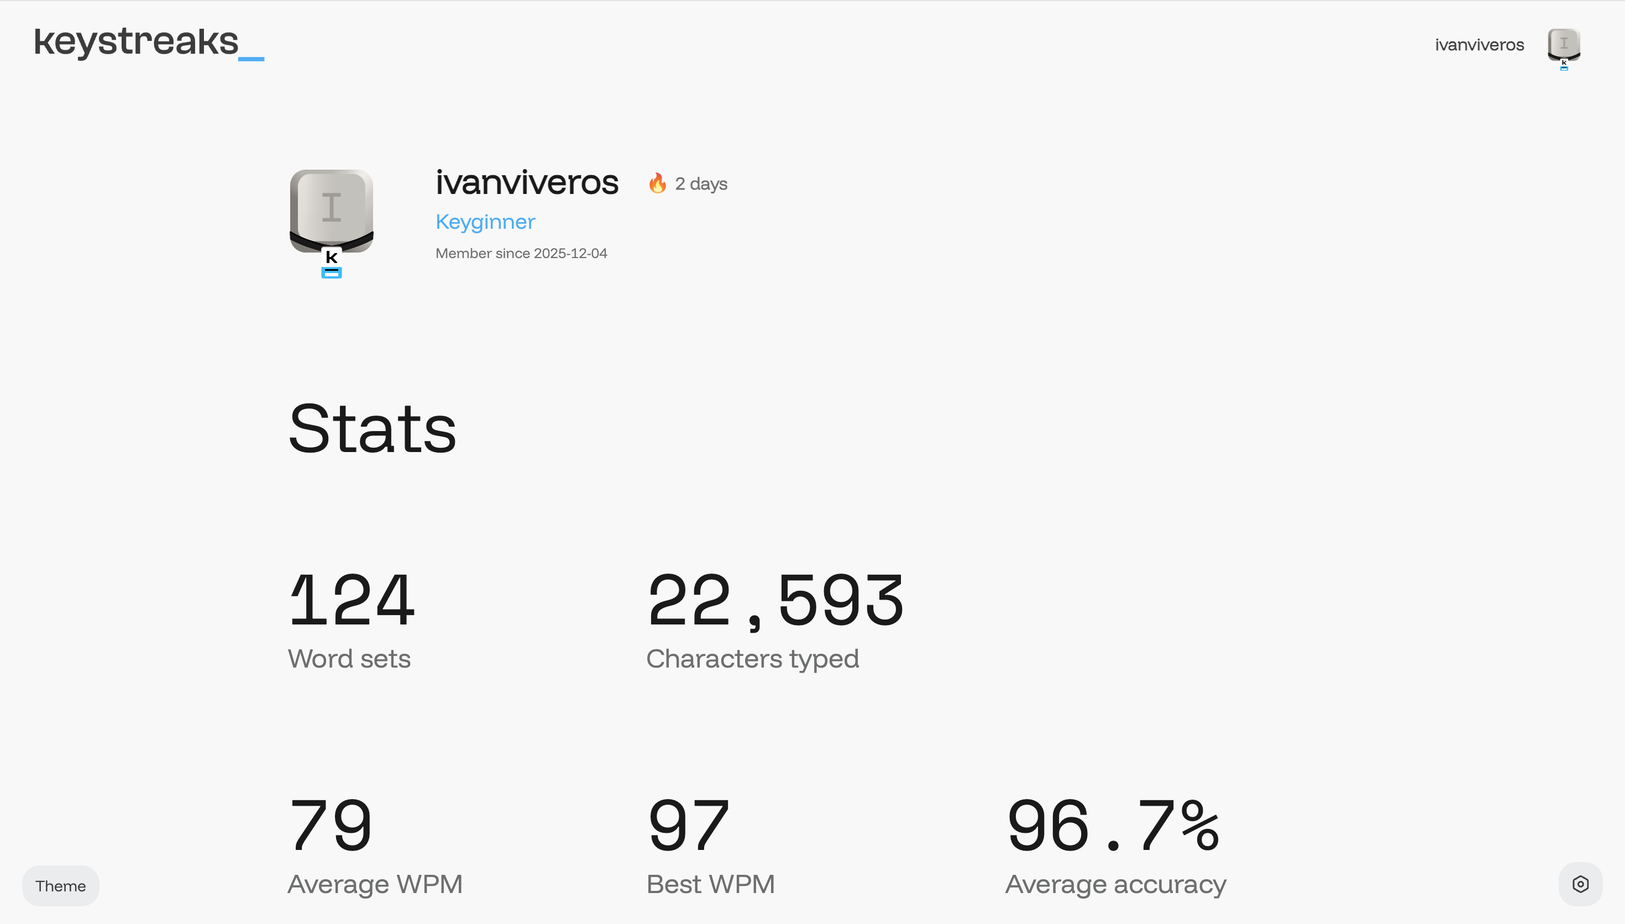
Task: Click the K badge under the profile avatar
Action: pos(331,262)
